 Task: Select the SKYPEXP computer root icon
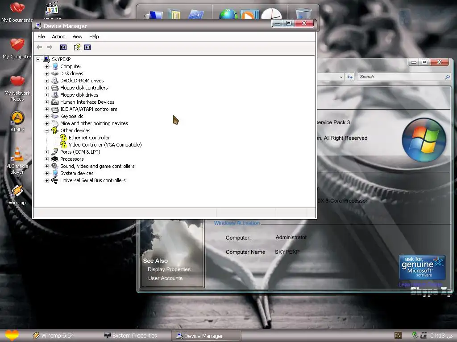coord(46,59)
